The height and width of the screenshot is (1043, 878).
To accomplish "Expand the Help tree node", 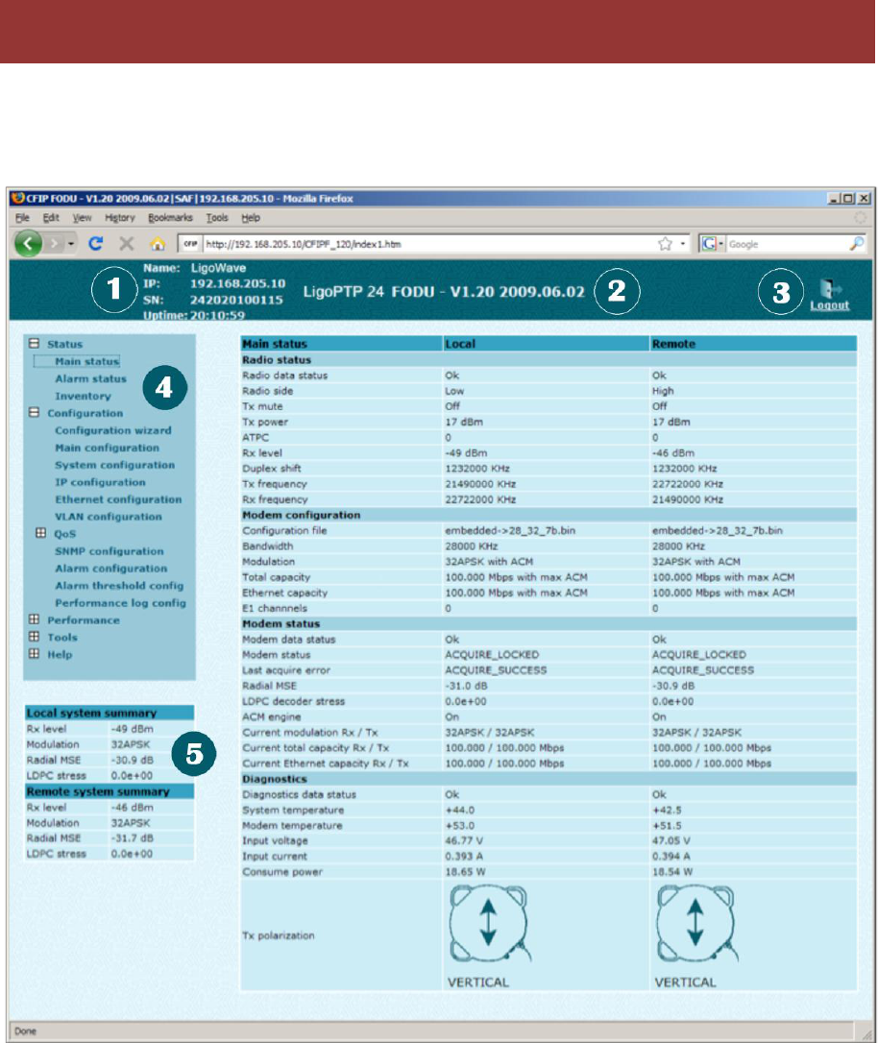I will [34, 655].
